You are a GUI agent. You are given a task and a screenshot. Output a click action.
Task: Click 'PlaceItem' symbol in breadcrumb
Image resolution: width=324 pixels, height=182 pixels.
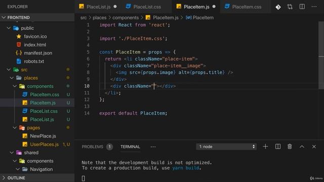203,18
